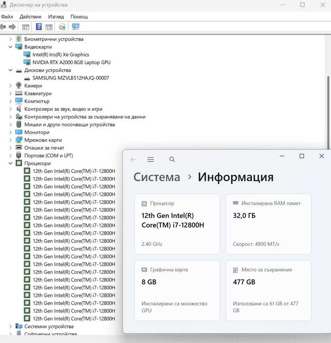The width and height of the screenshot is (331, 343).
Task: Open the Място за съхранение card
Action: (x=268, y=290)
